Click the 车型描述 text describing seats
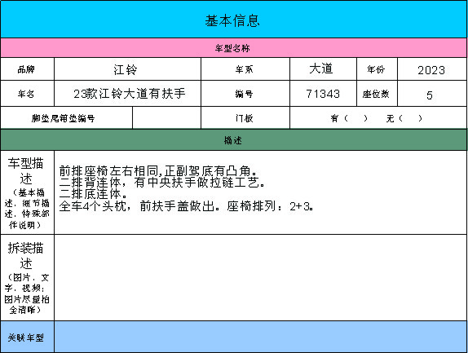Viewport: 468px width, 353px height. tap(186, 188)
